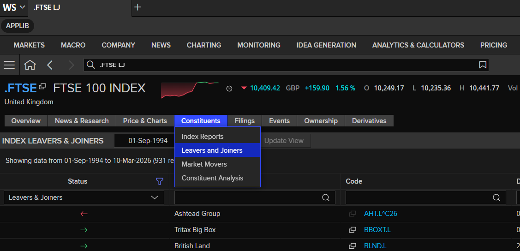520x251 pixels.
Task: Open the AHT.L^C26 code link
Action: tap(380, 214)
